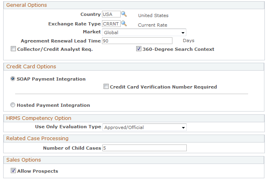The width and height of the screenshot is (270, 183).
Task: Enable Credit Card Verification Number Required
Action: pos(106,87)
